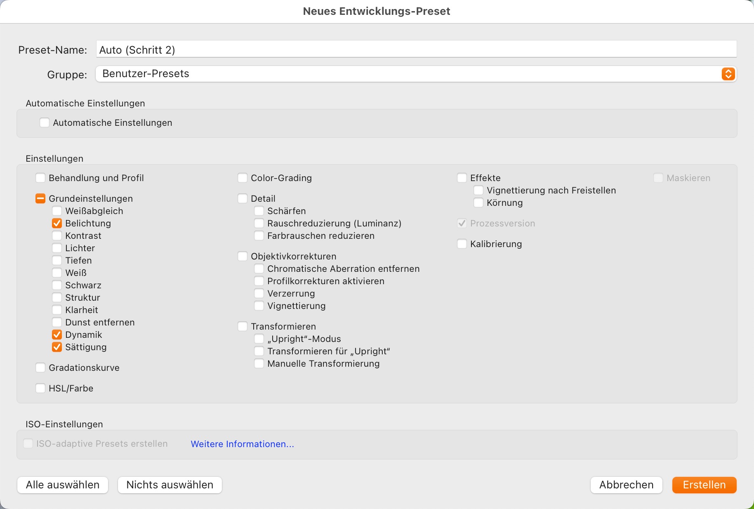Check Manuelle Transformierung option
Image resolution: width=754 pixels, height=509 pixels.
259,364
